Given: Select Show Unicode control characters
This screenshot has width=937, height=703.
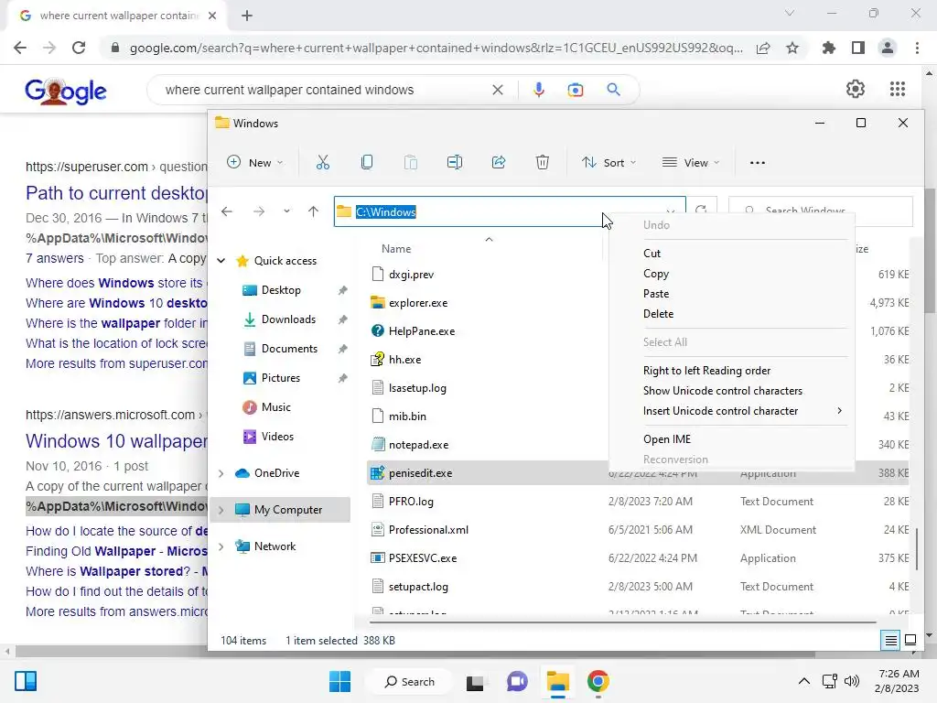Looking at the screenshot, I should click(x=723, y=390).
